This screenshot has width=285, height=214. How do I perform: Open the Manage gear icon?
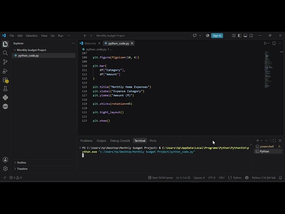pos(5,169)
